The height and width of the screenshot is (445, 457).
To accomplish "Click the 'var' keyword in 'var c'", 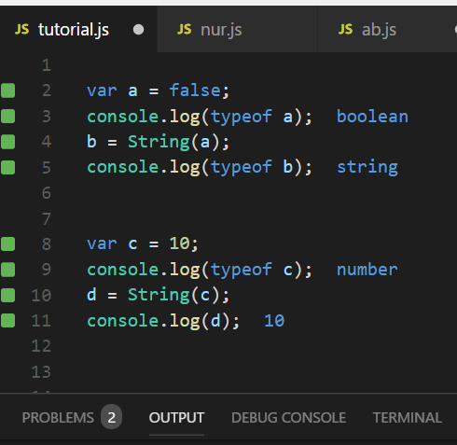I will [x=102, y=244].
